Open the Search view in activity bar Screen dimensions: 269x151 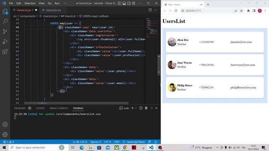(x=5, y=21)
